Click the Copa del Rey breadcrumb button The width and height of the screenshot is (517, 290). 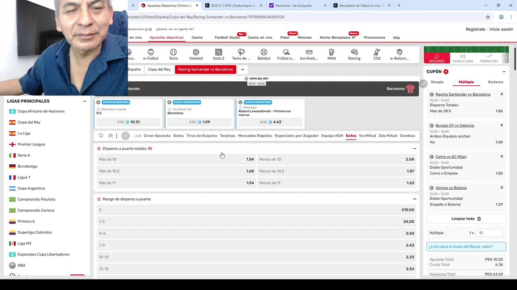159,69
